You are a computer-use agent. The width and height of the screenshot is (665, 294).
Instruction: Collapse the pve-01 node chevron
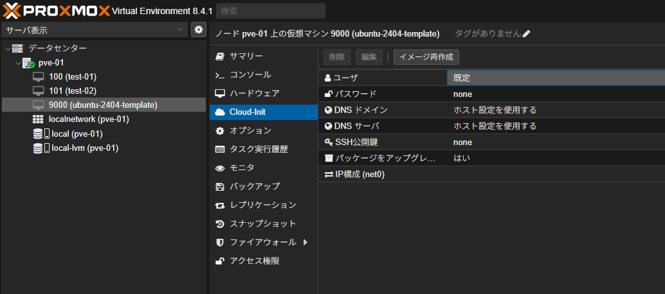17,63
